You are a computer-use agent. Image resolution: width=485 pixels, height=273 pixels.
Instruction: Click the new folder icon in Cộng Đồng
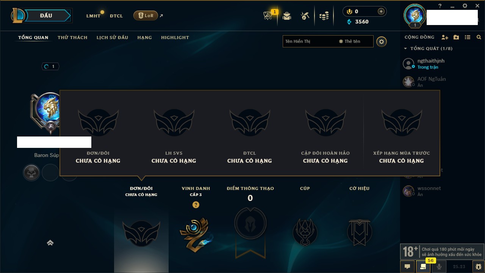point(456,37)
